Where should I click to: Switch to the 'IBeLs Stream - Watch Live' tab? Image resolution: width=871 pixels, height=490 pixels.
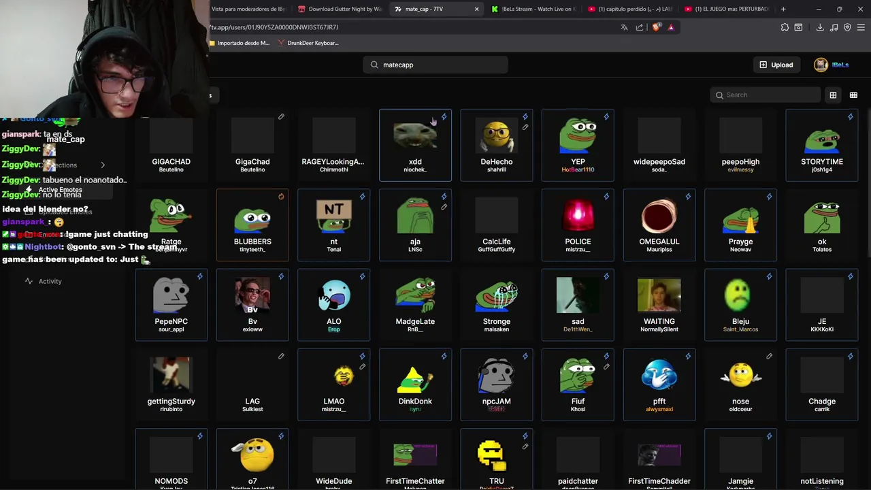tap(533, 9)
